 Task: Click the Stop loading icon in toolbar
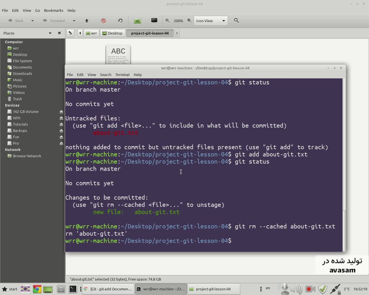(x=103, y=21)
